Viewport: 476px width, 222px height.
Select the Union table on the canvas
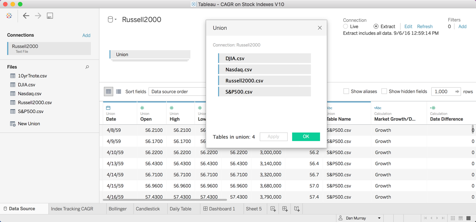click(150, 55)
